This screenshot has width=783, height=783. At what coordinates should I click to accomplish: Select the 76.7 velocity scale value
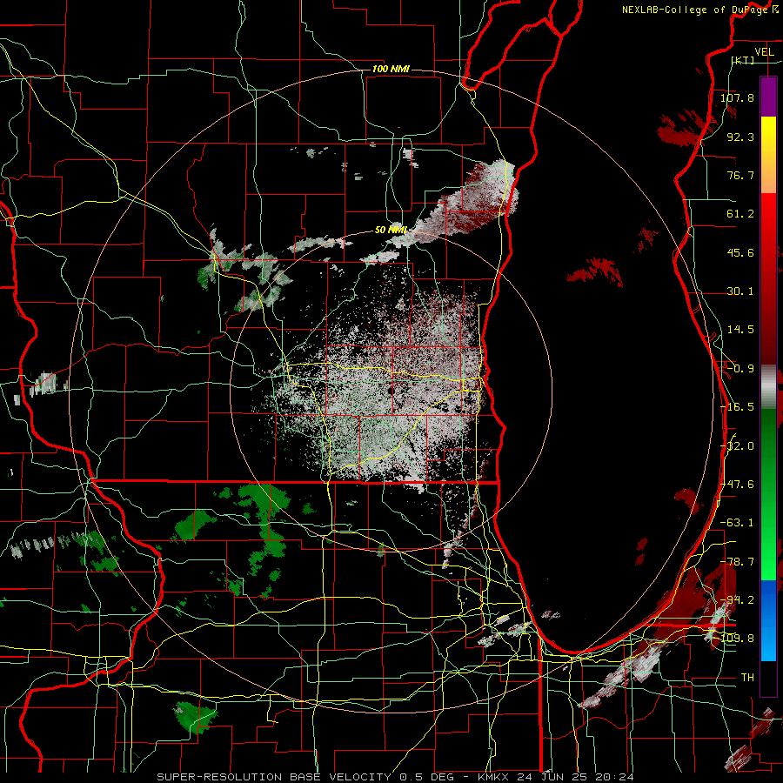tap(740, 175)
